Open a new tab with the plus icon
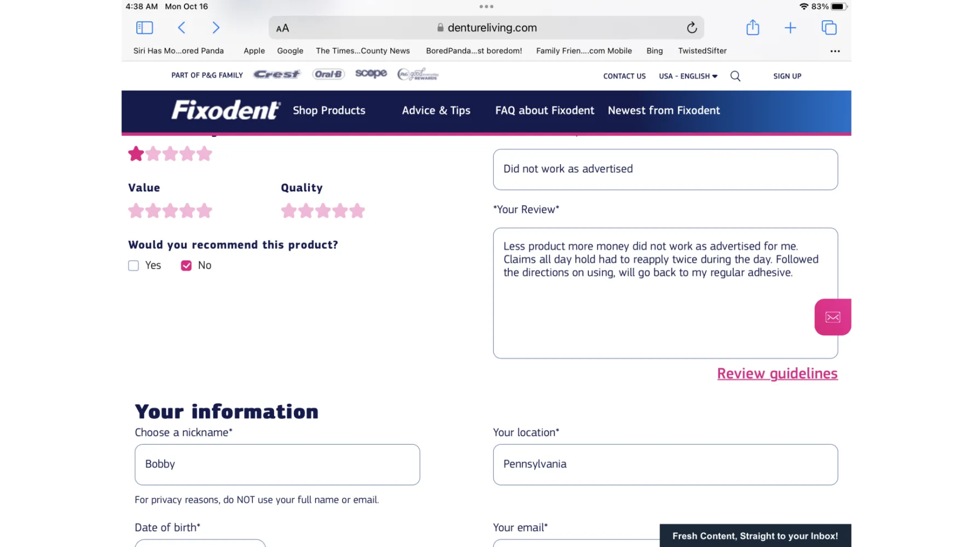This screenshot has height=547, width=973. pos(790,27)
